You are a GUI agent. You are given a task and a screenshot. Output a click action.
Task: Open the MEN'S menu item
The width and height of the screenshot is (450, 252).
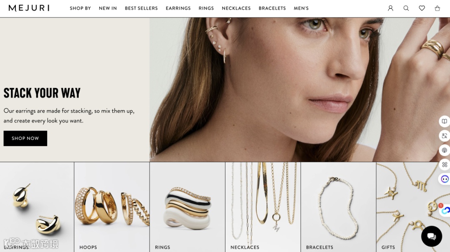(x=301, y=8)
